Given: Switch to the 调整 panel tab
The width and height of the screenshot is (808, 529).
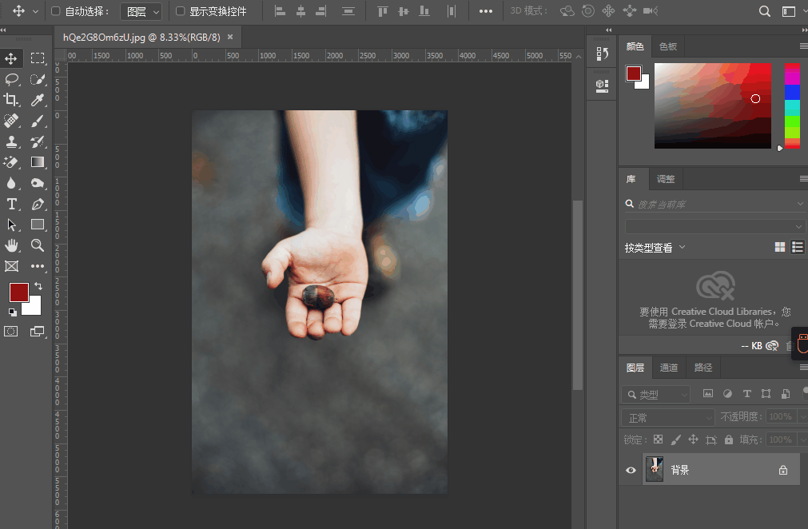Looking at the screenshot, I should (666, 179).
